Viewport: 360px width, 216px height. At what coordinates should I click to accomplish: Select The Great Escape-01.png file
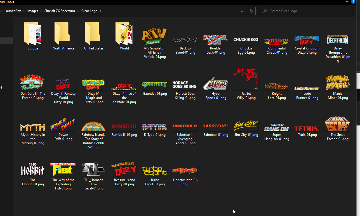(338, 129)
